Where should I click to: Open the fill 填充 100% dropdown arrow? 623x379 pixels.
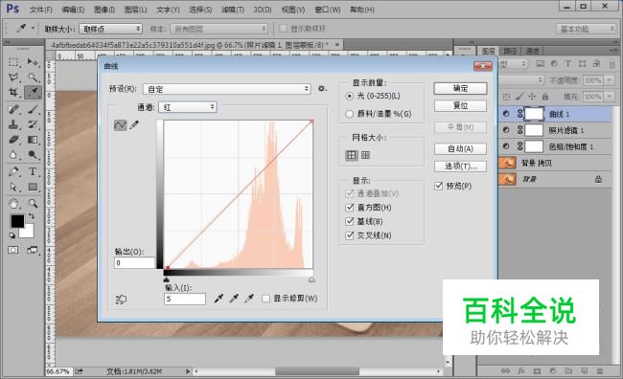[610, 97]
